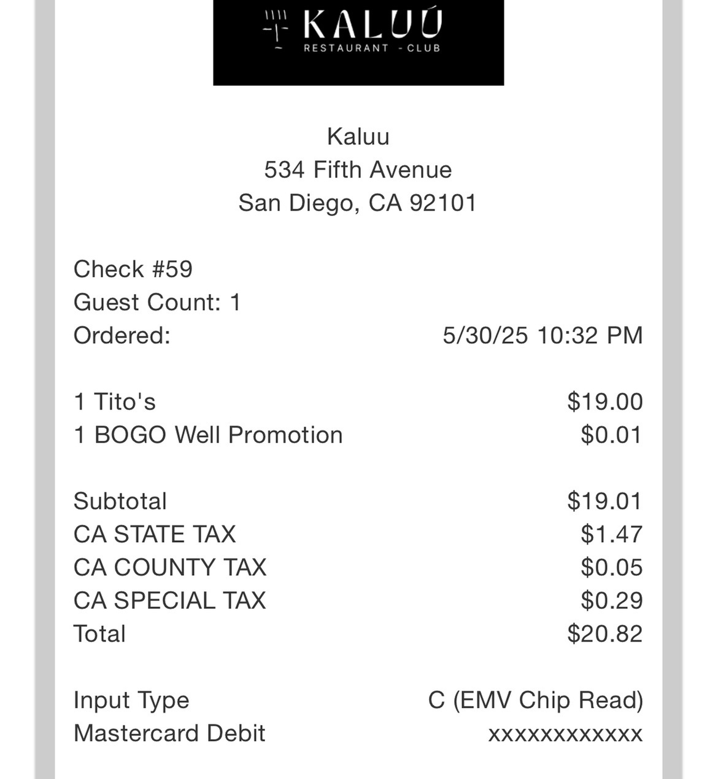Screen dimensions: 718x779
Task: Select the Check #59 text
Action: [x=133, y=269]
